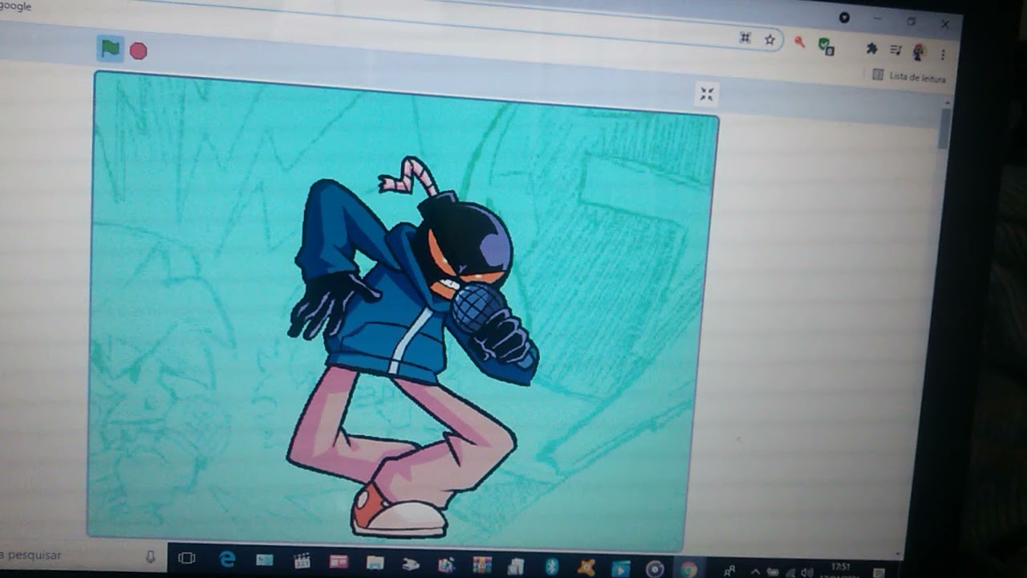Click the green flag to start project
The height and width of the screenshot is (578, 1027).
(110, 49)
